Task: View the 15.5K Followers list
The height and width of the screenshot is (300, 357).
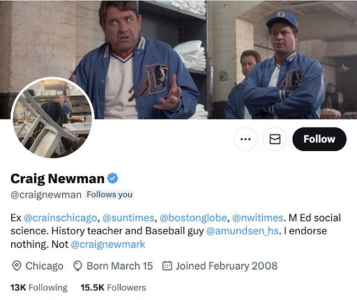Action: click(x=113, y=287)
